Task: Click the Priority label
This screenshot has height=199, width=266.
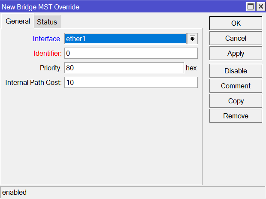Action: pos(51,68)
